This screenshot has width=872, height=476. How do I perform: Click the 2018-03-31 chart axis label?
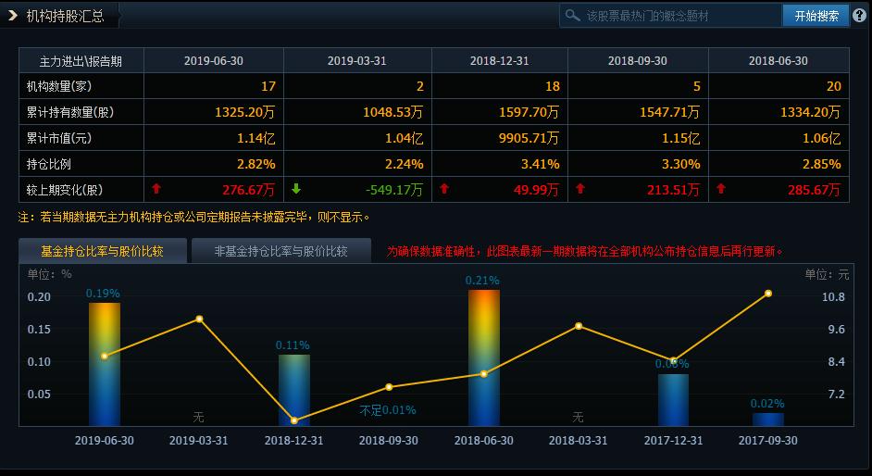coord(578,441)
